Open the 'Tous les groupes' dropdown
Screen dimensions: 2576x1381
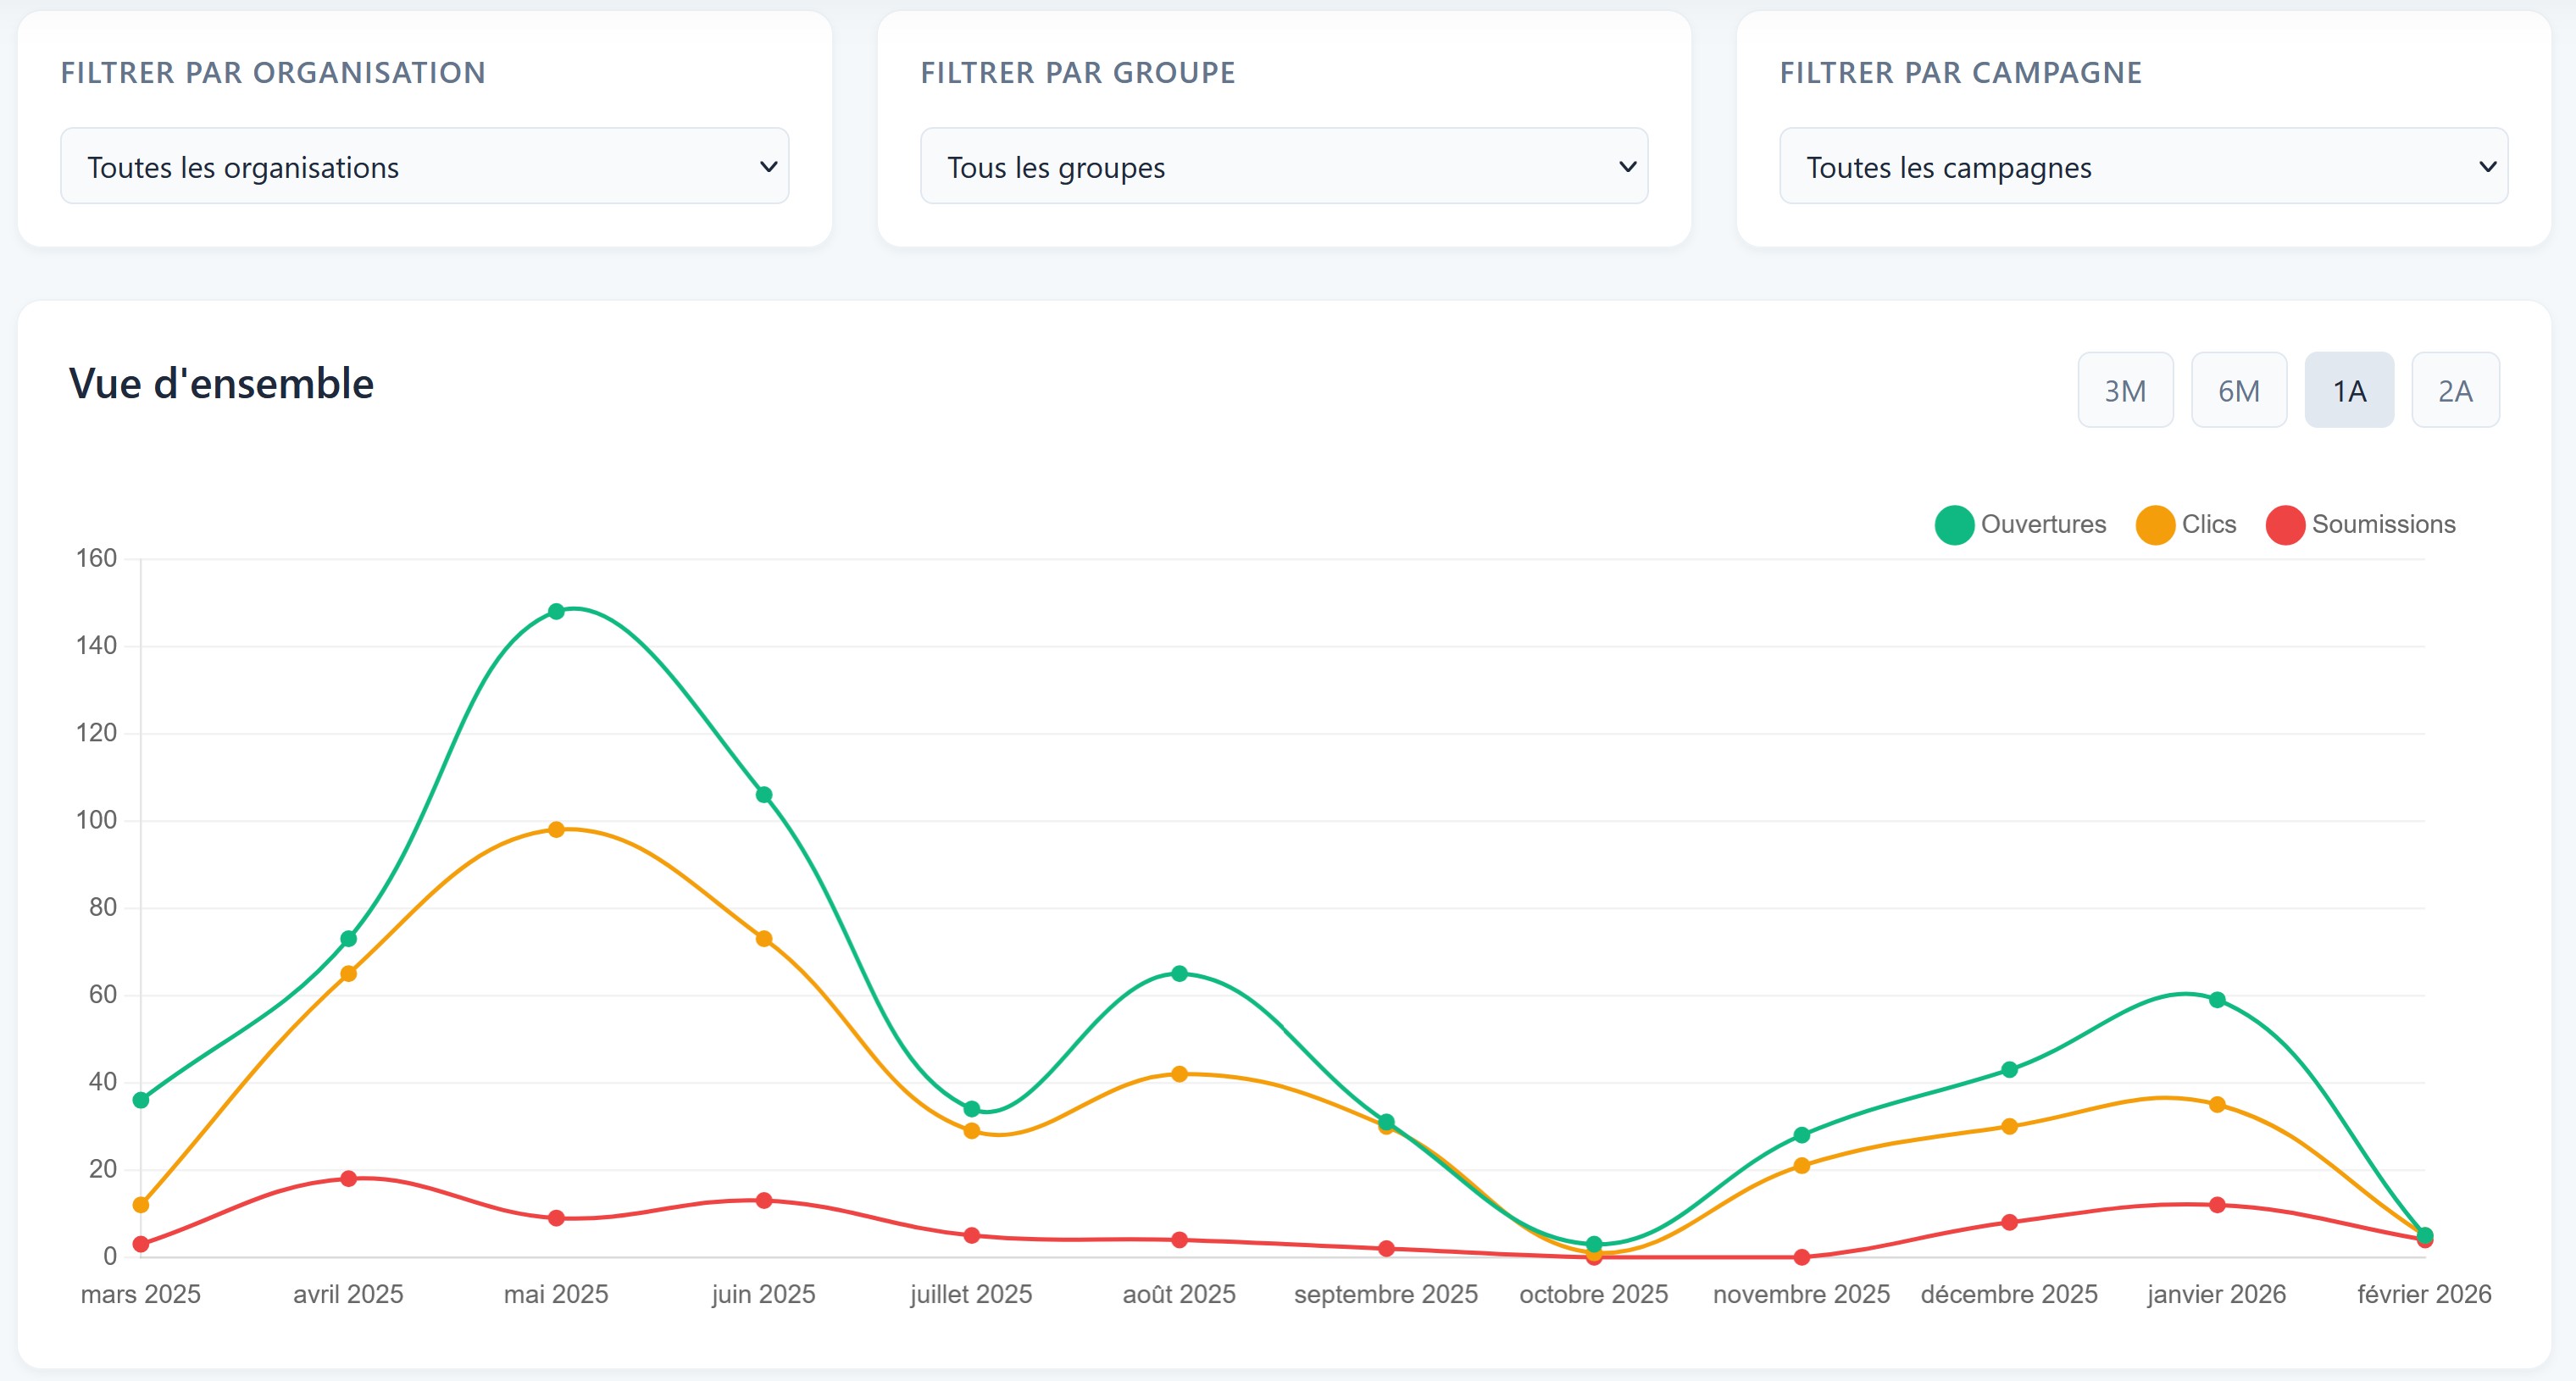(x=1283, y=167)
